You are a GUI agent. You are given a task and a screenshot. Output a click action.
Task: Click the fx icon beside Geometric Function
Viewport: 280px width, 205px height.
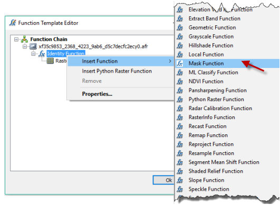pyautogui.click(x=180, y=27)
